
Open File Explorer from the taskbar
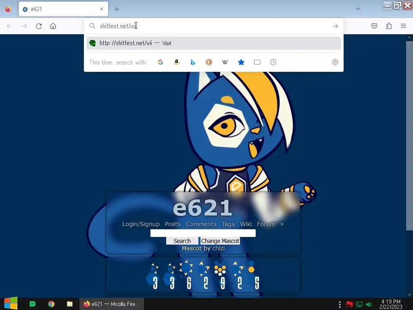(69, 304)
